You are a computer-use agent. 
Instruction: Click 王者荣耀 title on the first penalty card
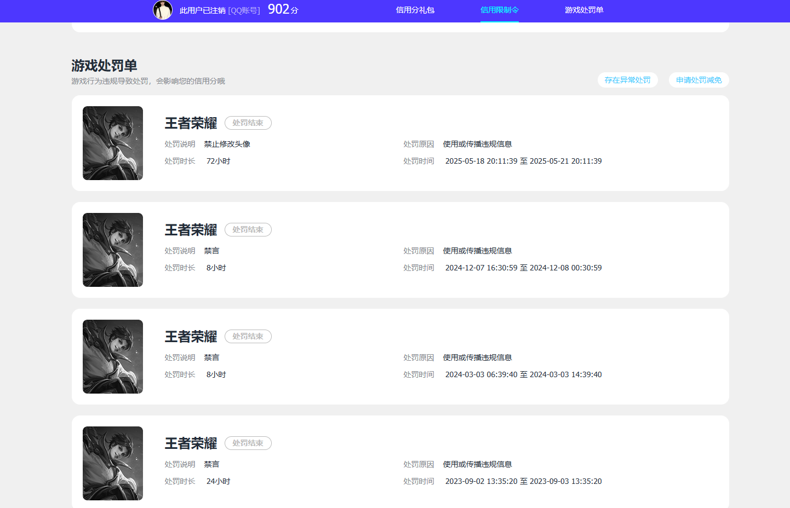pos(191,123)
